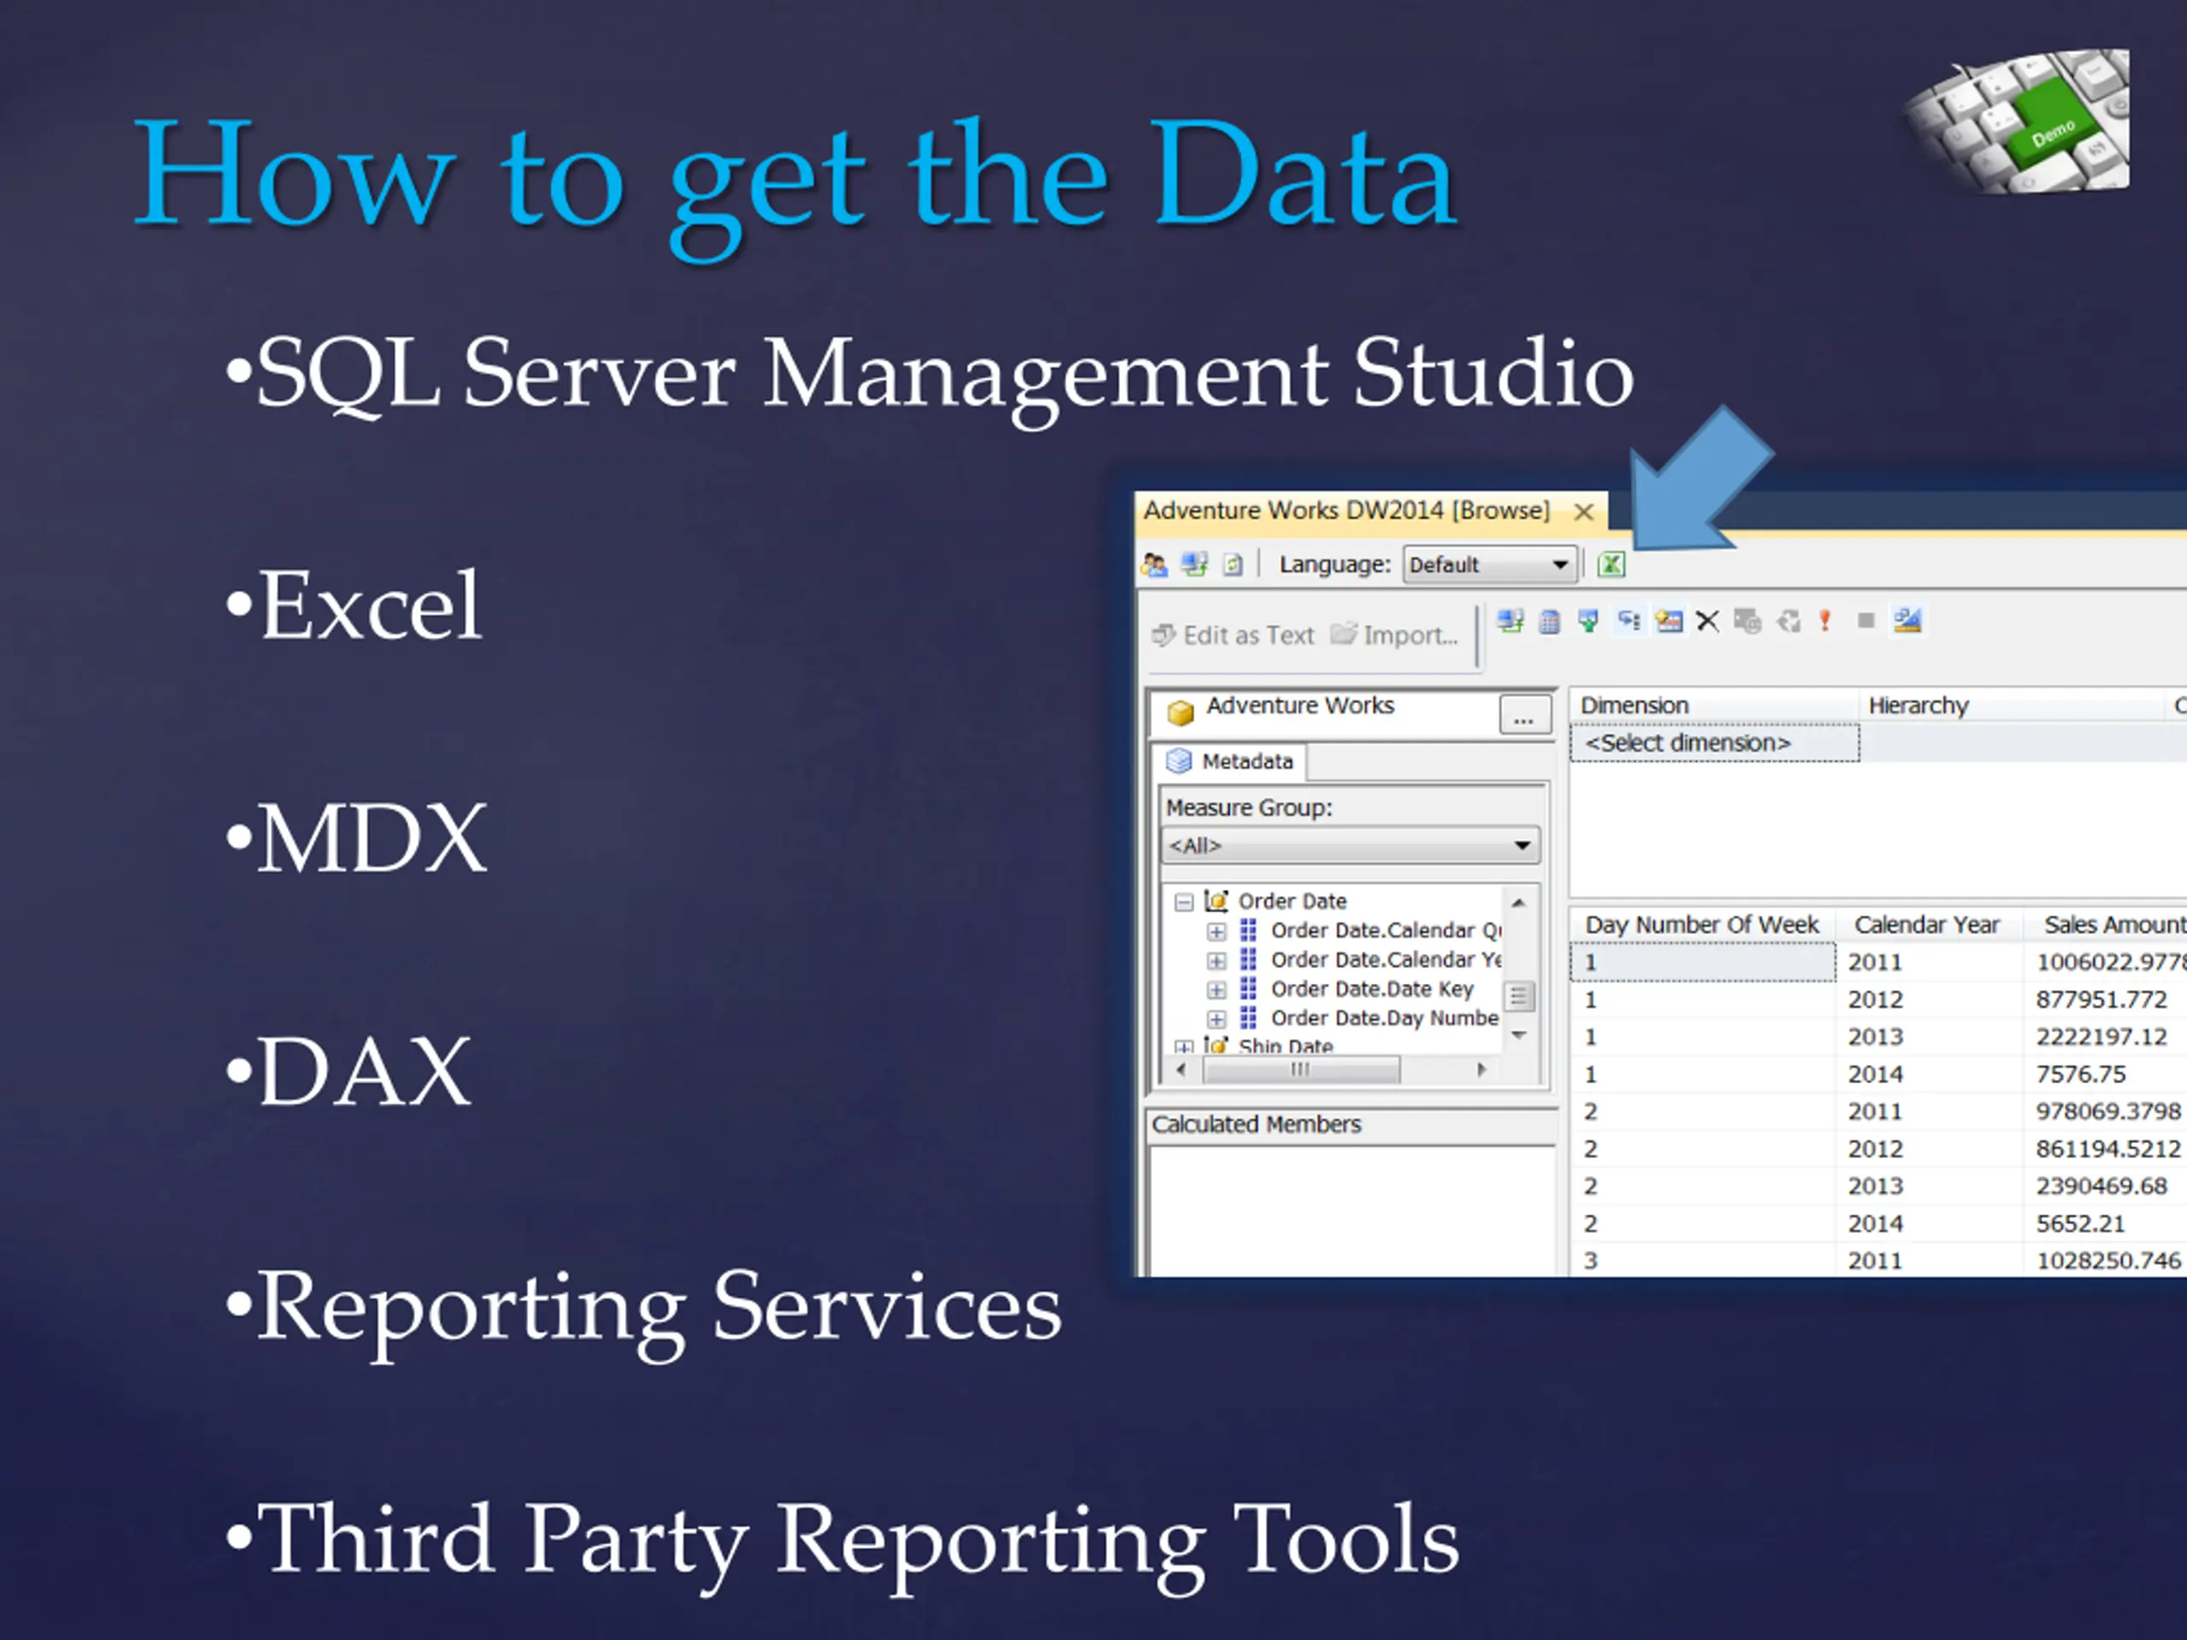Switch to the Metadata tab
This screenshot has height=1640, width=2187.
coord(1230,761)
